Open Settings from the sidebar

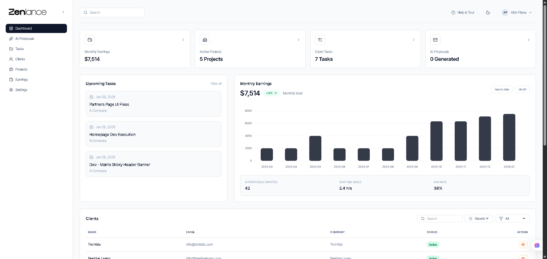point(21,90)
